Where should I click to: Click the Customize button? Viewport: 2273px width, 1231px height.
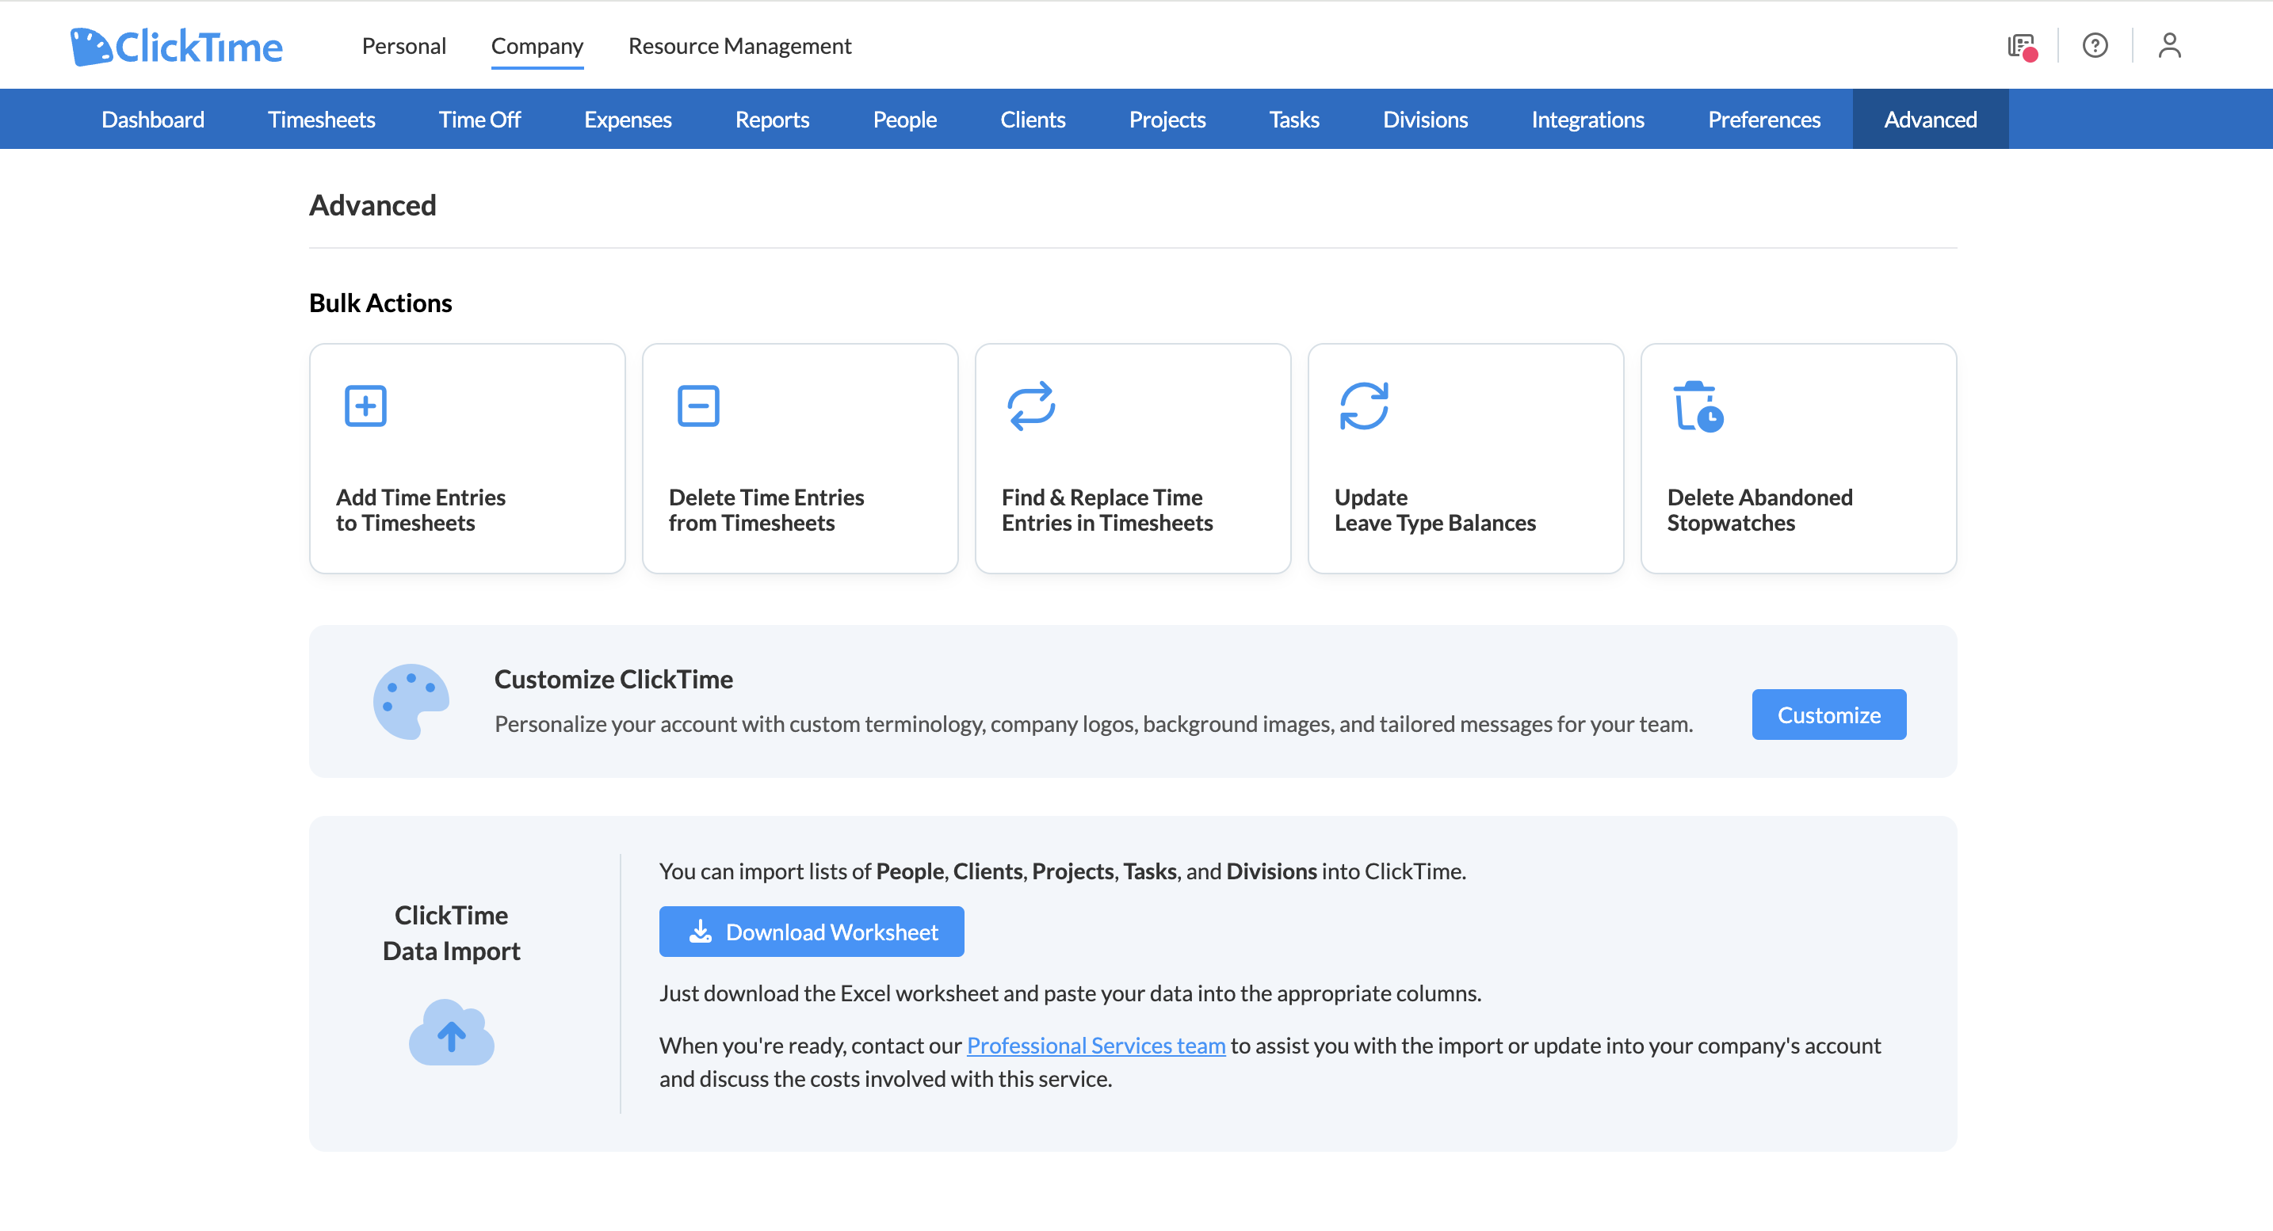click(x=1828, y=715)
